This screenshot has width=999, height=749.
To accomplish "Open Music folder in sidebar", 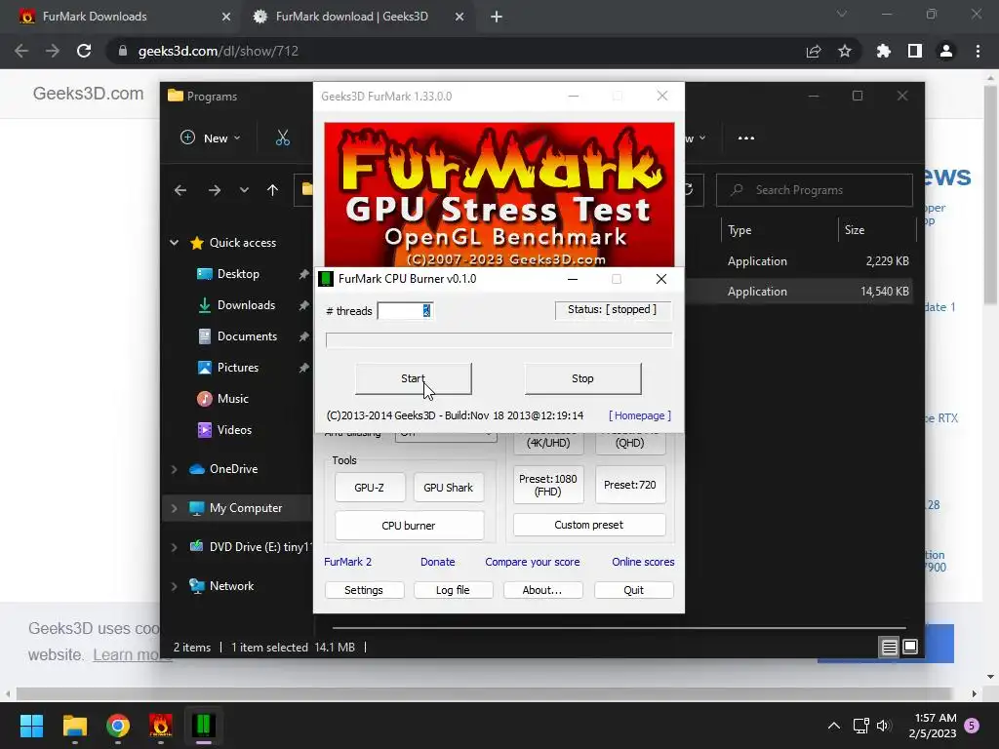I will 232,399.
